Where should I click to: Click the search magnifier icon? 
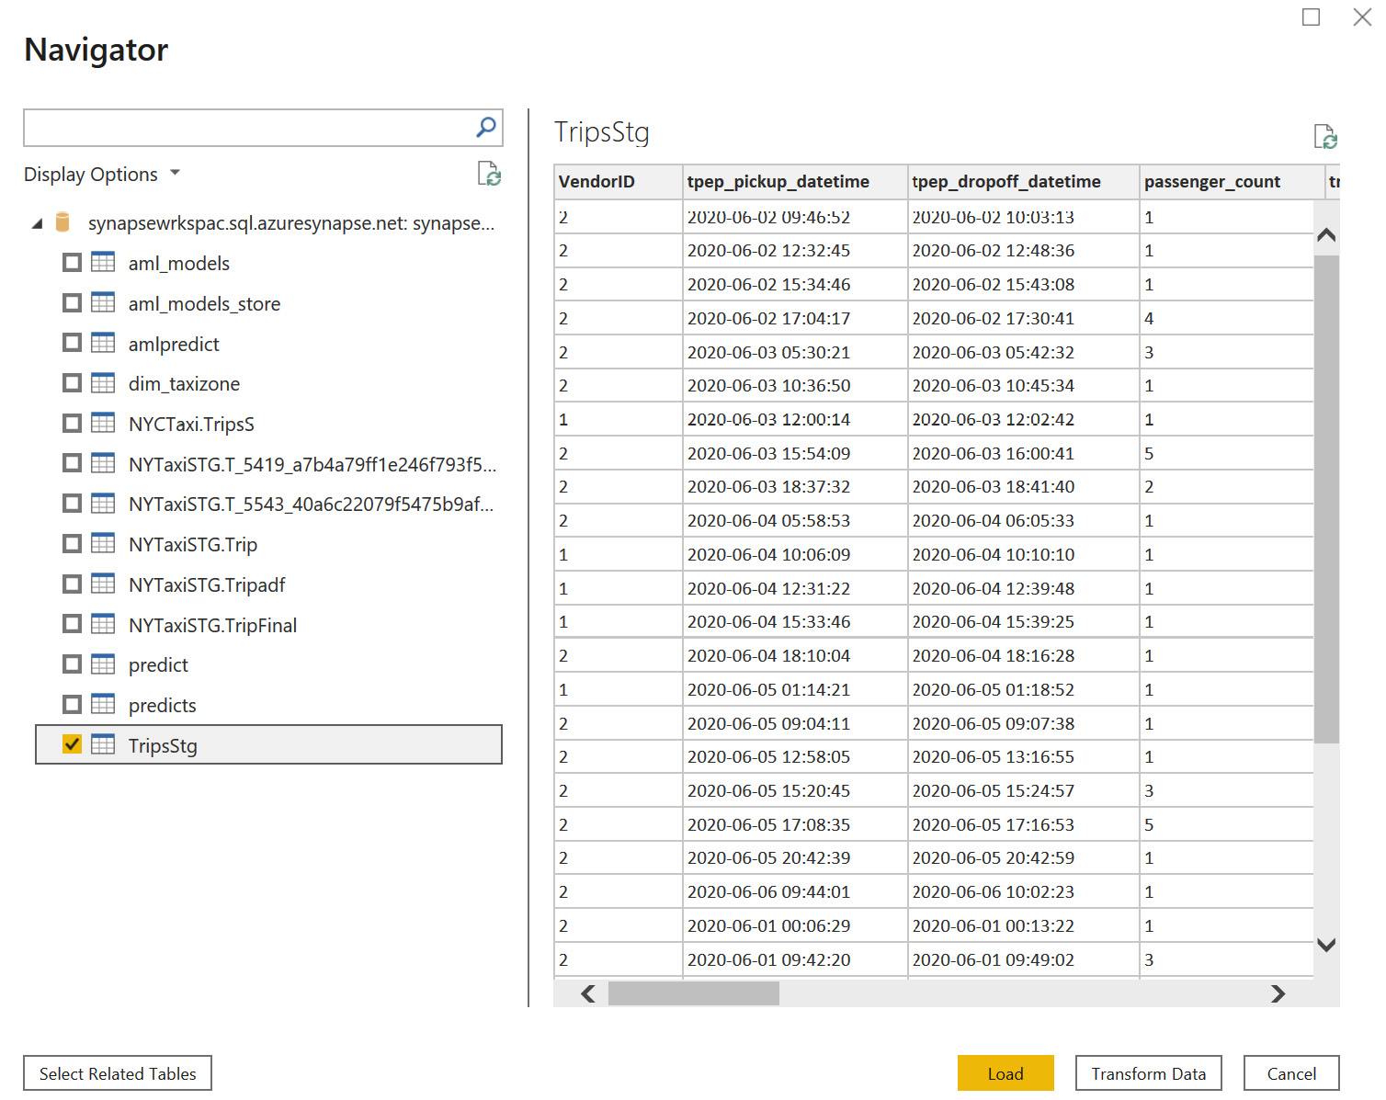point(486,127)
